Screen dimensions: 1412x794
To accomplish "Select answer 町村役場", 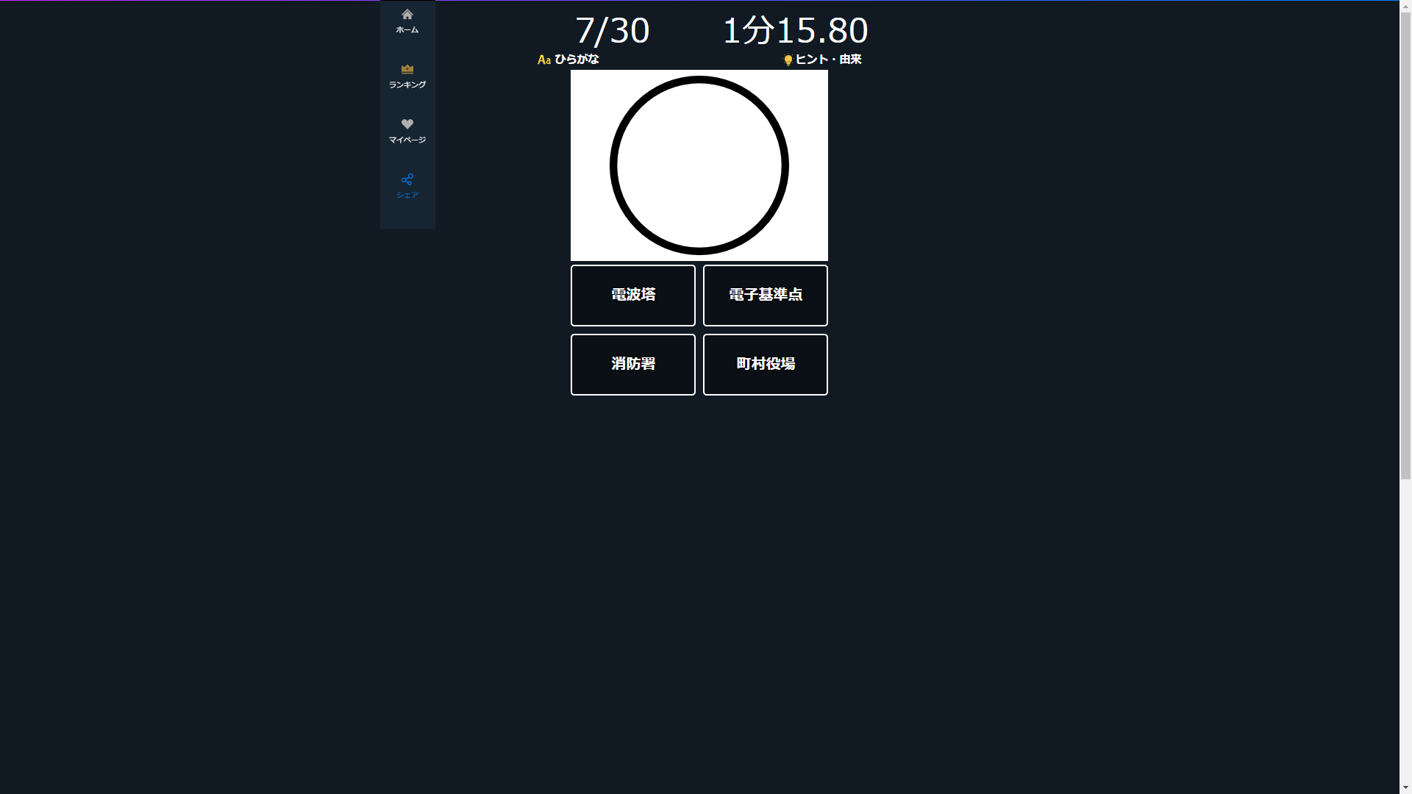I will [766, 365].
